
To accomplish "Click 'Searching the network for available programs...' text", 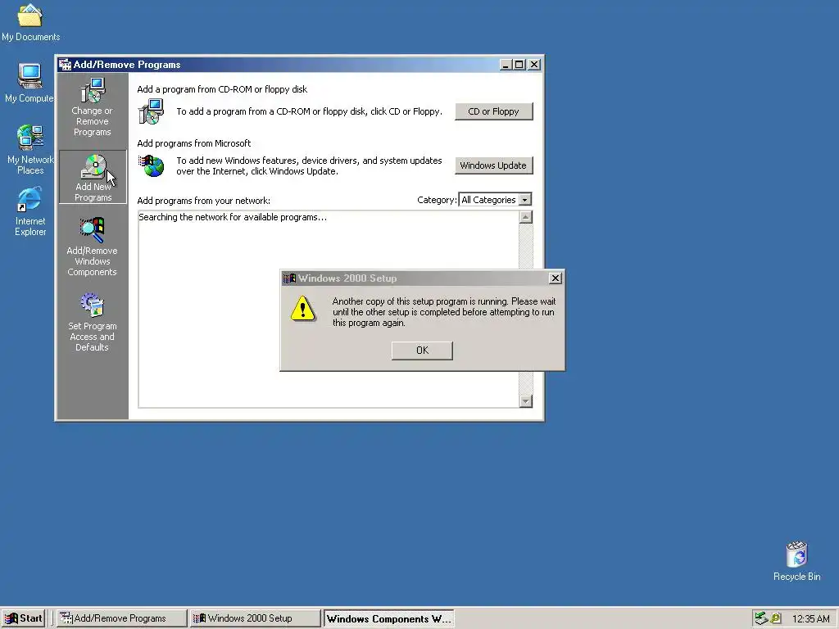I will click(x=233, y=217).
